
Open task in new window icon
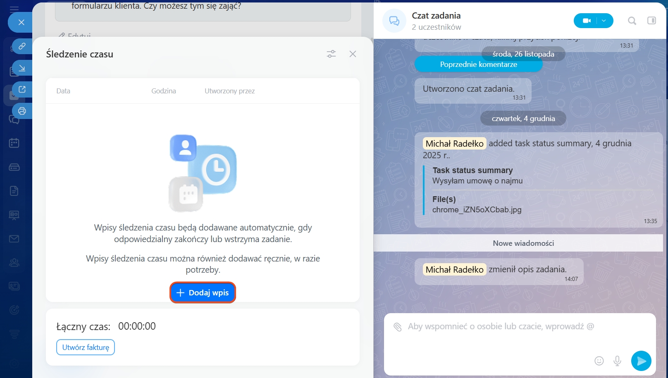[22, 89]
